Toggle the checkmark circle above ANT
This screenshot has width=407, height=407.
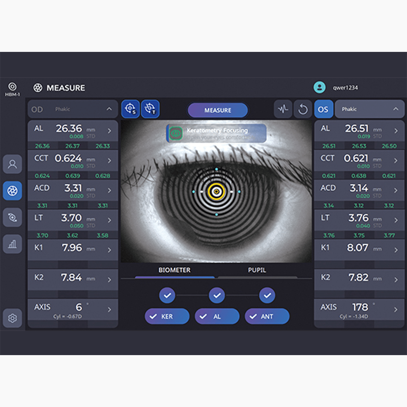pyautogui.click(x=267, y=295)
